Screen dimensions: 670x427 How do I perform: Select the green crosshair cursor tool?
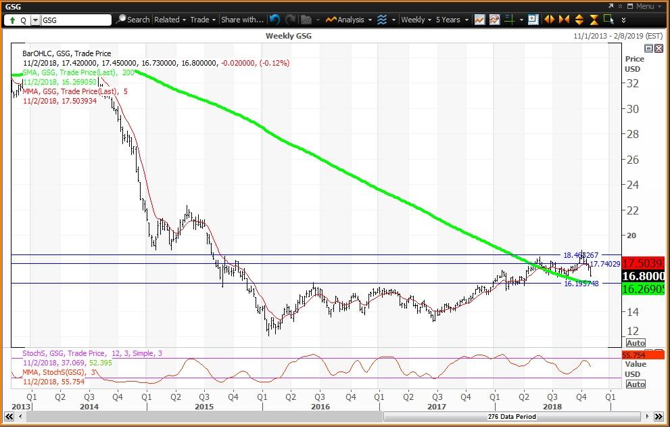(509, 20)
